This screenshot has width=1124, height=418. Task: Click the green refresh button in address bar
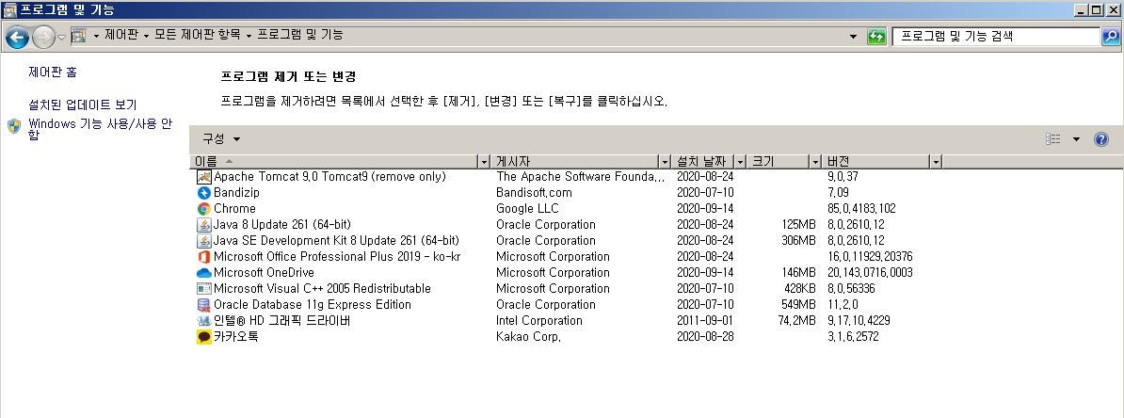pyautogui.click(x=876, y=37)
